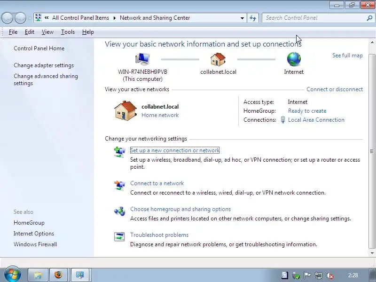Screen dimensions: 376x282
Task: Click Set up a new connection or network
Action: (x=174, y=150)
